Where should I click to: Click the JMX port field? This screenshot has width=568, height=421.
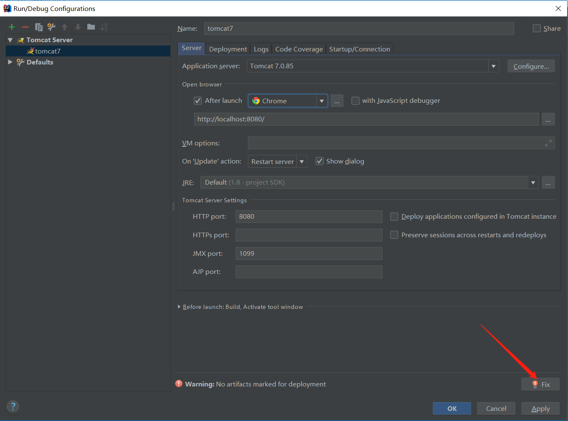(x=309, y=253)
